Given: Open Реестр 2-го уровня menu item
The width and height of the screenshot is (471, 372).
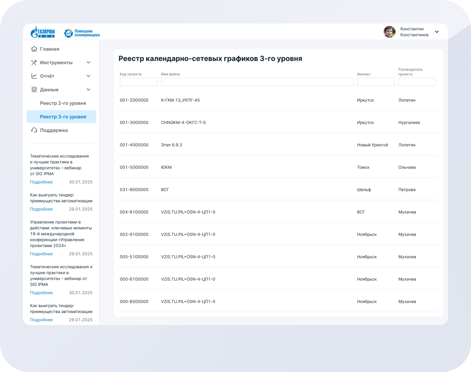Looking at the screenshot, I should pos(63,103).
